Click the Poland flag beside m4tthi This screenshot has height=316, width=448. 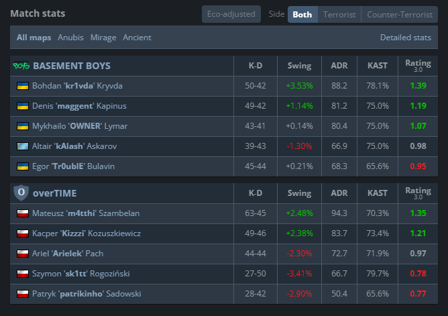pyautogui.click(x=23, y=213)
